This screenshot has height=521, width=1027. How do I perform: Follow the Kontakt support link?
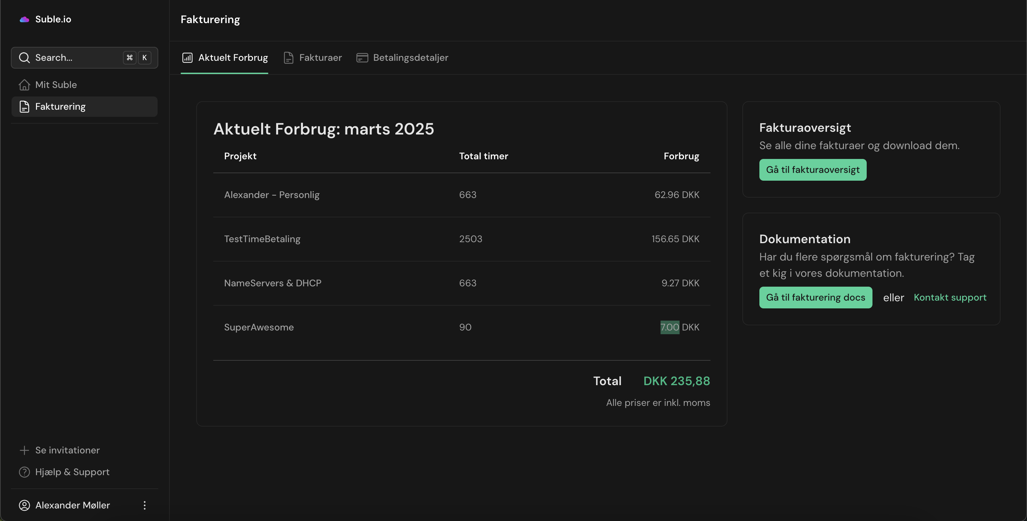(950, 298)
